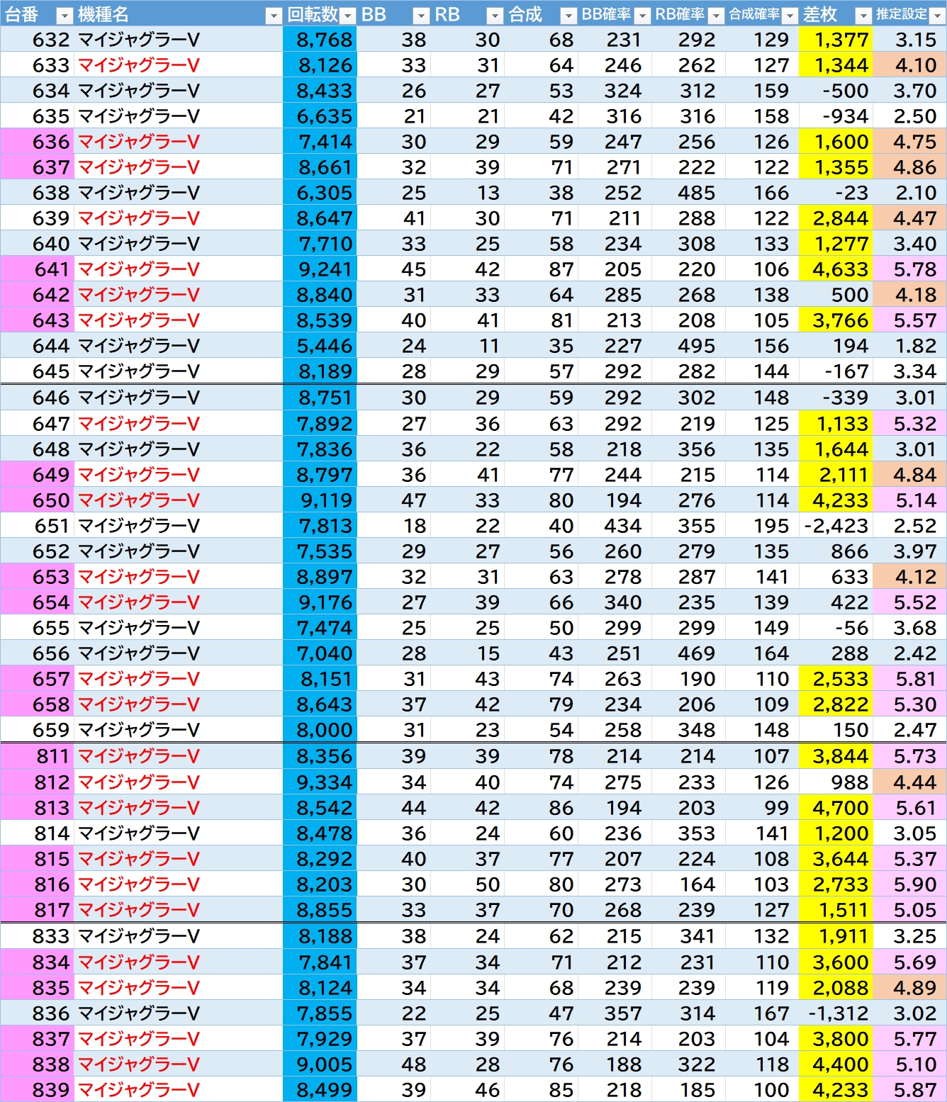Open the 機種名 column filter dropdown
The image size is (947, 1102).
point(274,16)
